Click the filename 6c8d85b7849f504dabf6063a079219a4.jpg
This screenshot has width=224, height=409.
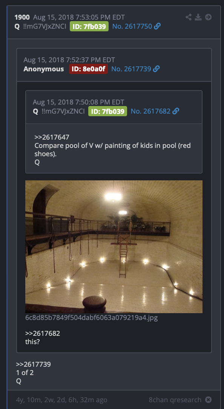click(x=92, y=318)
